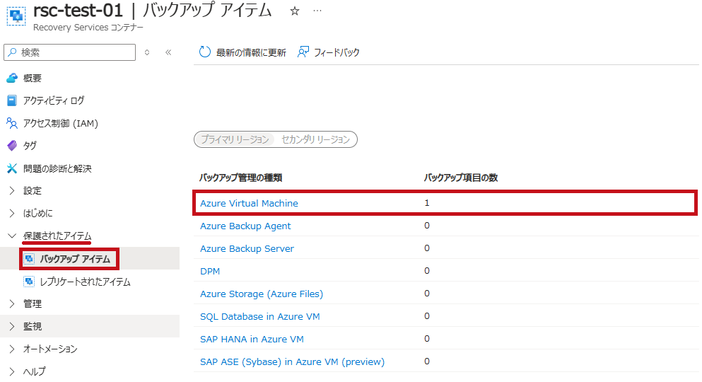The height and width of the screenshot is (382, 702).
Task: Click the Recovery Services コンテナー subtitle
Action: pyautogui.click(x=88, y=28)
